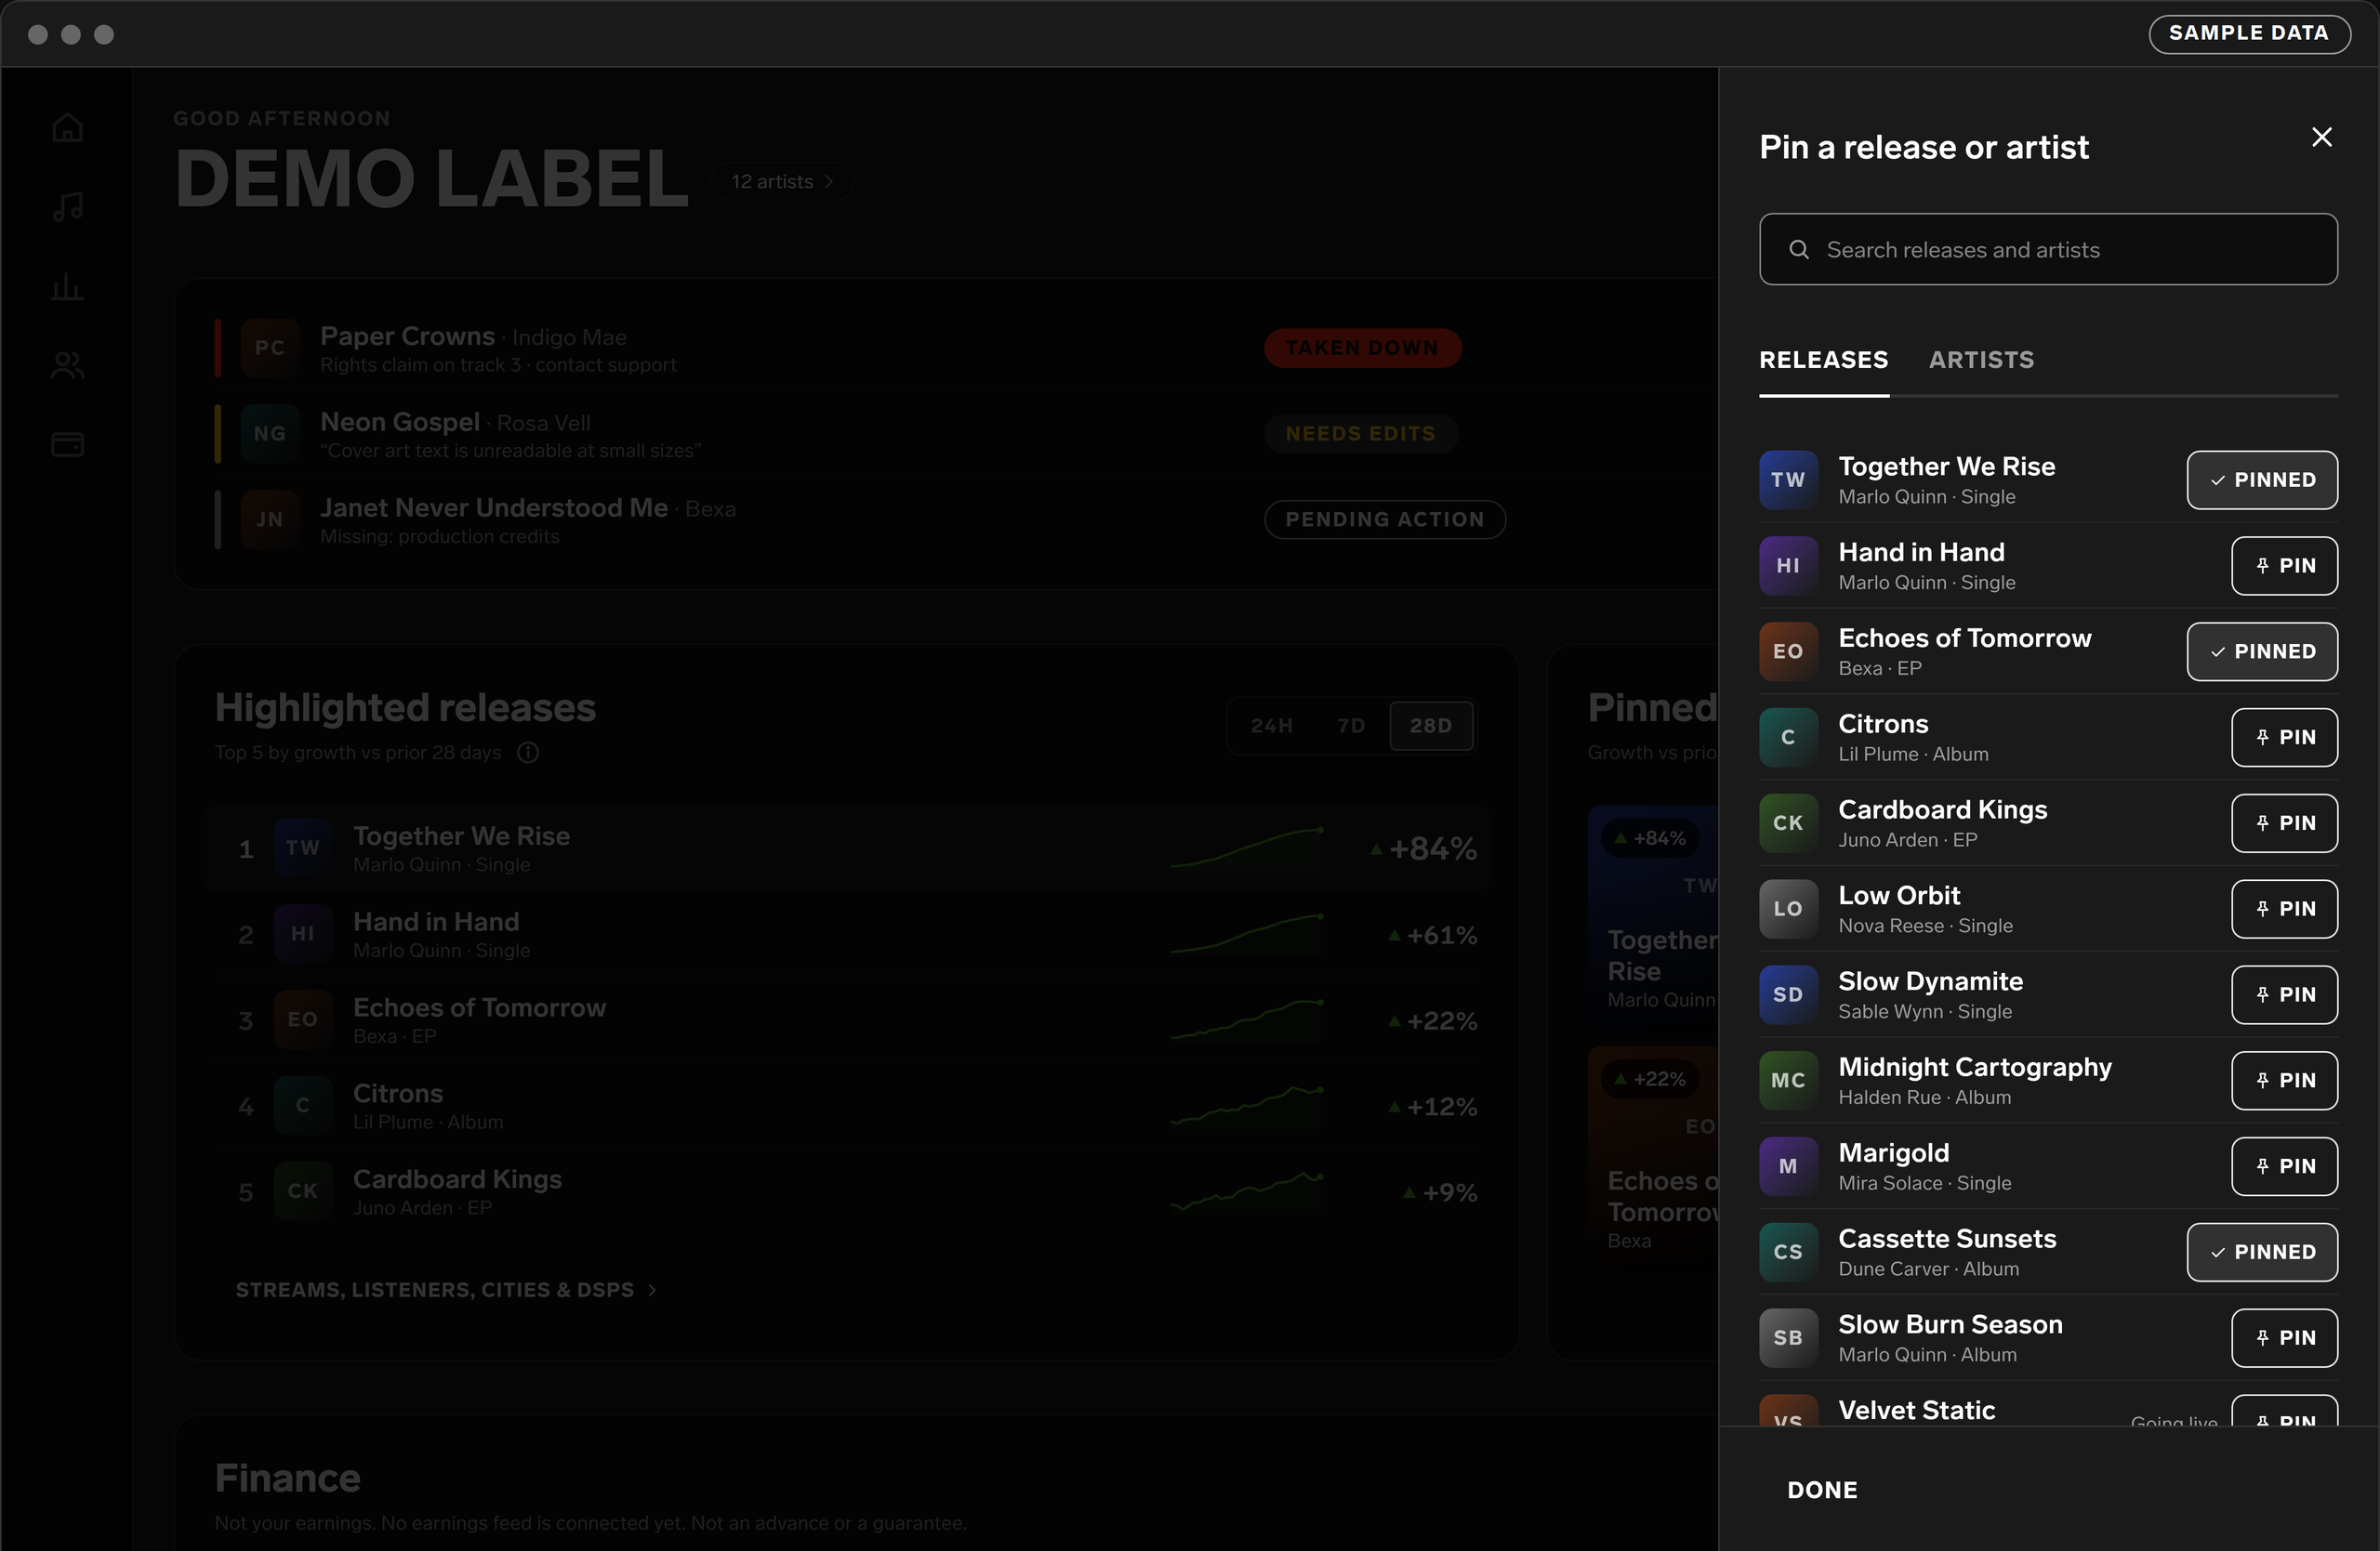Pin the Slow Burn Season album
2380x1551 pixels.
2284,1338
